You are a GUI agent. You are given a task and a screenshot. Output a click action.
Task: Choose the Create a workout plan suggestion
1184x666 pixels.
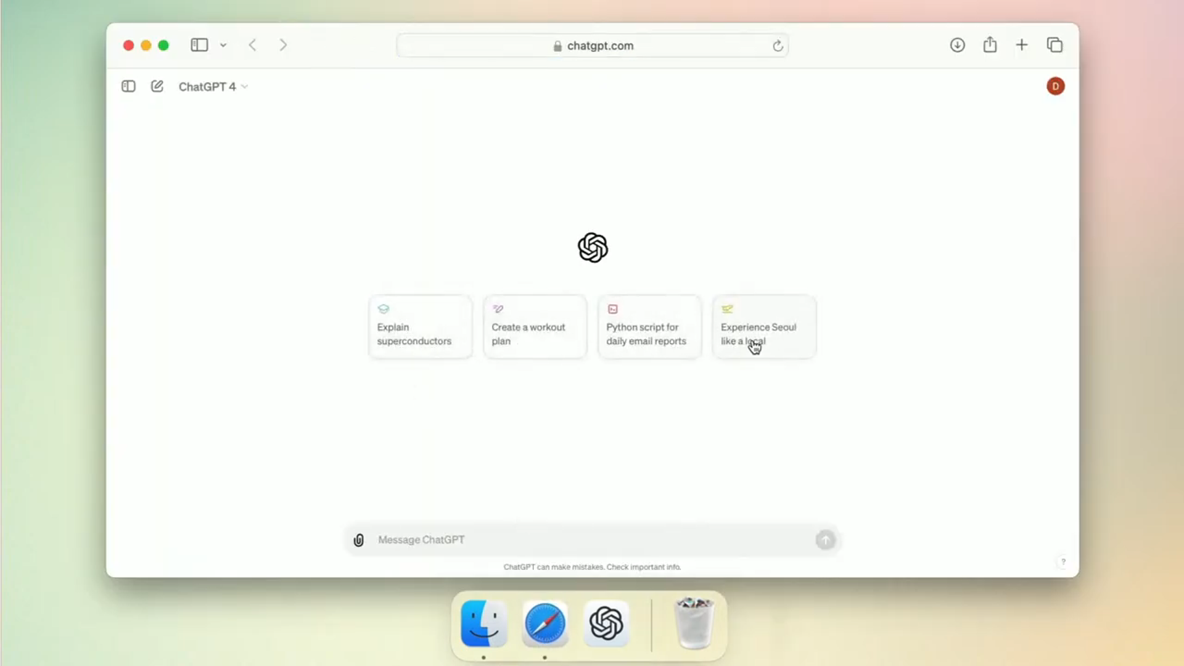coord(535,327)
